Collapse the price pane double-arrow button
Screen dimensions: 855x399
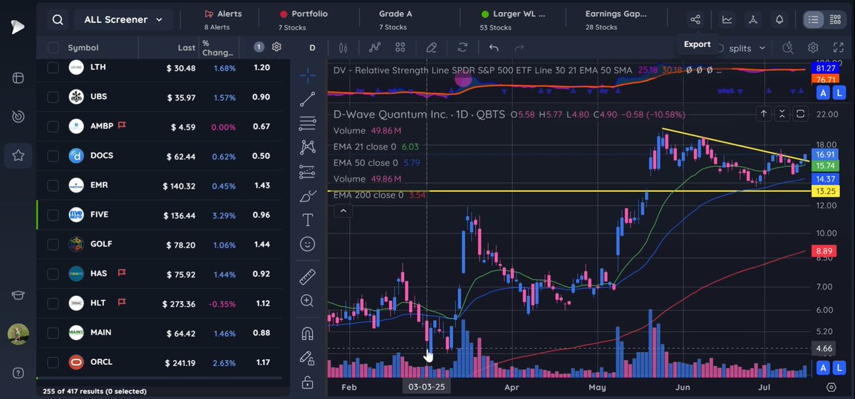pos(782,114)
